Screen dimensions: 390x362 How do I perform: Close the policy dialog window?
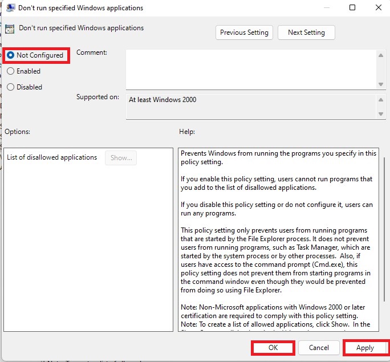click(x=378, y=8)
